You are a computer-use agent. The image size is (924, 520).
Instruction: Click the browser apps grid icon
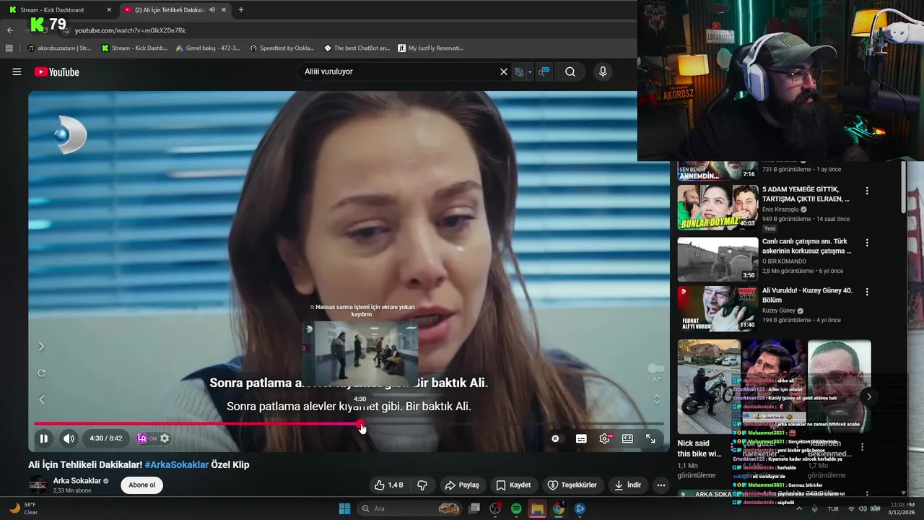pyautogui.click(x=9, y=48)
